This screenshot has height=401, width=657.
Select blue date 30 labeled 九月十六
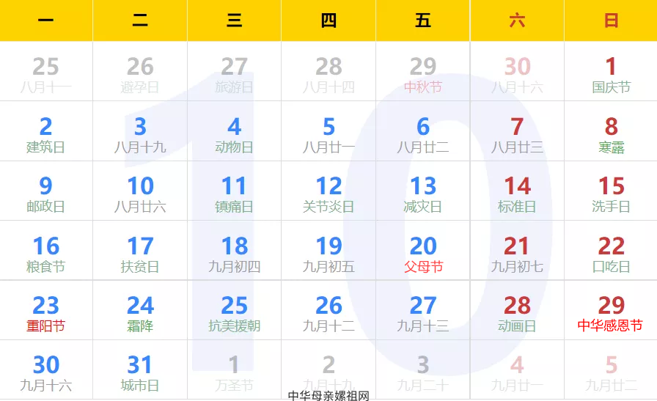tap(46, 370)
